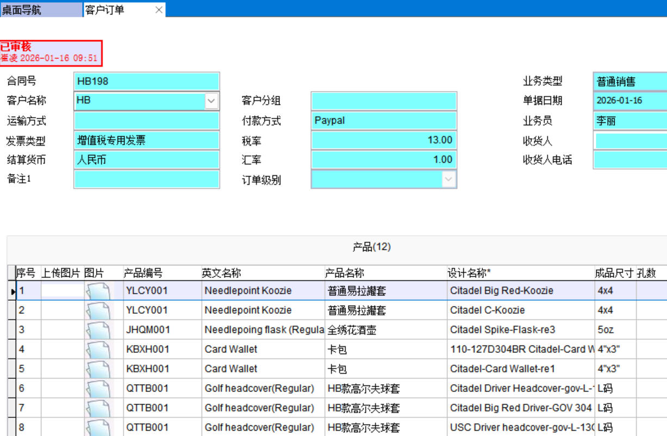Click the image icon in row 1
Viewport: 667px width, 436px height.
(x=98, y=291)
